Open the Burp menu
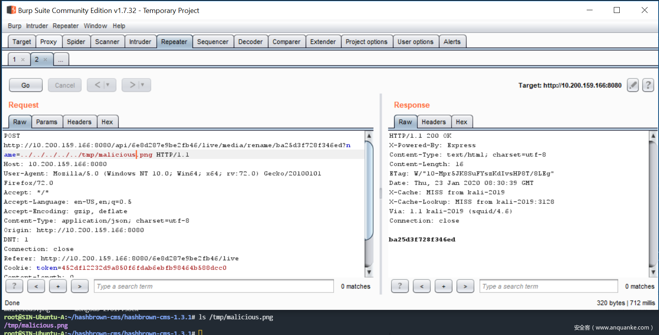Image resolution: width=659 pixels, height=335 pixels. coord(15,26)
